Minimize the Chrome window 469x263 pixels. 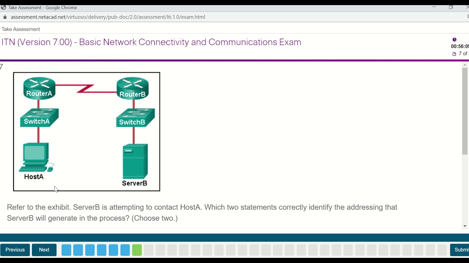pos(434,7)
